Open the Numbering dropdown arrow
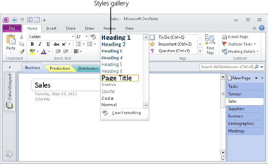 coord(95,44)
